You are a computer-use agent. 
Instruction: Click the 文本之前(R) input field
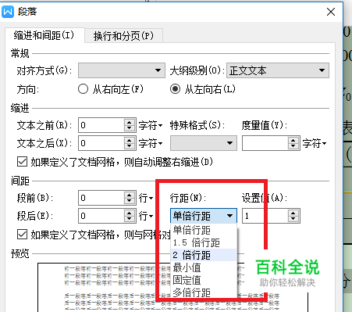point(101,125)
